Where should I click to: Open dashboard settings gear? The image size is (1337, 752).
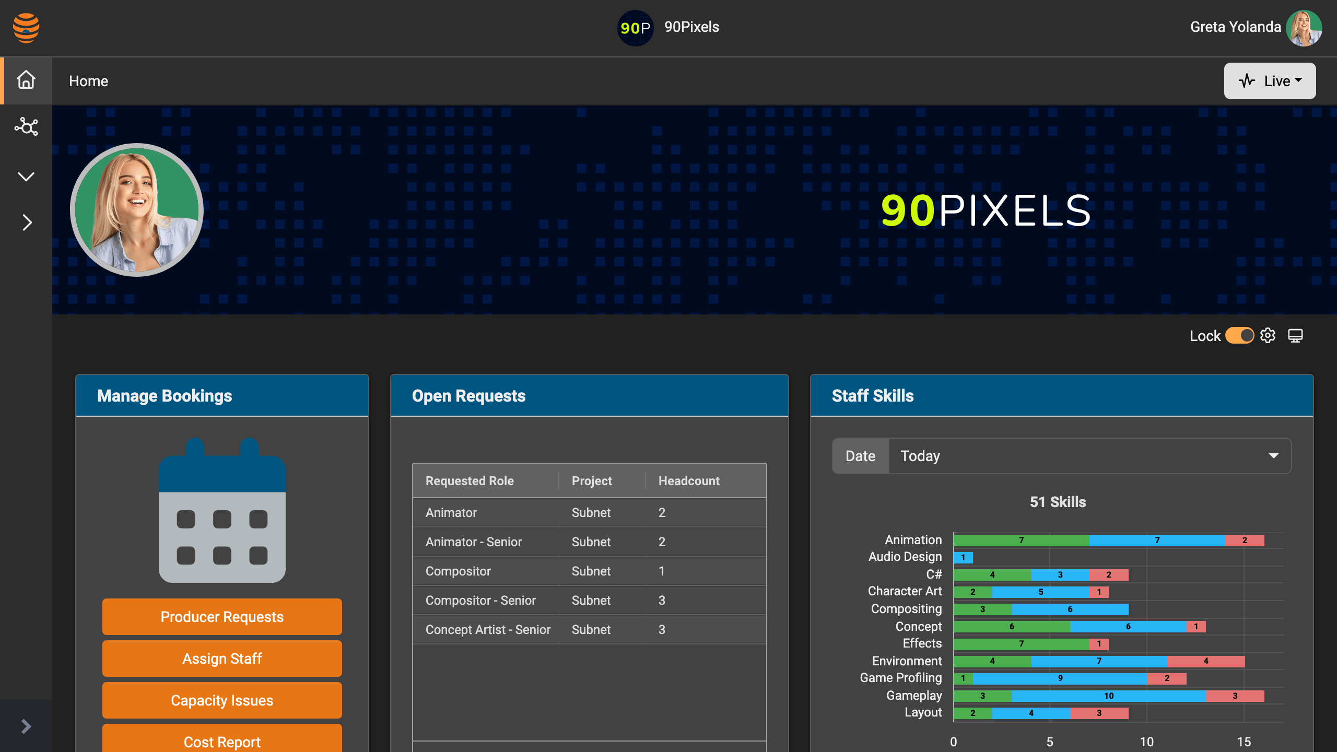pyautogui.click(x=1268, y=335)
